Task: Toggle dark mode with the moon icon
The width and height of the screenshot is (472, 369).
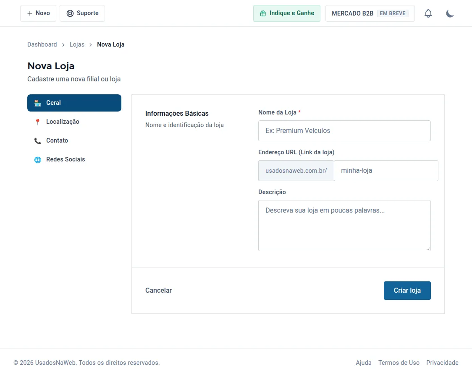Action: point(450,13)
